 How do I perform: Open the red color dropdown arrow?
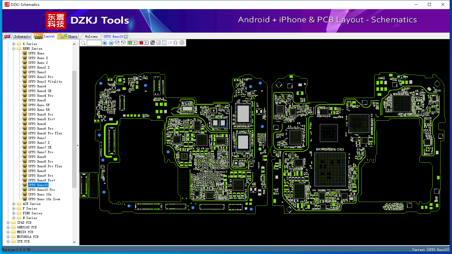click(x=146, y=43)
